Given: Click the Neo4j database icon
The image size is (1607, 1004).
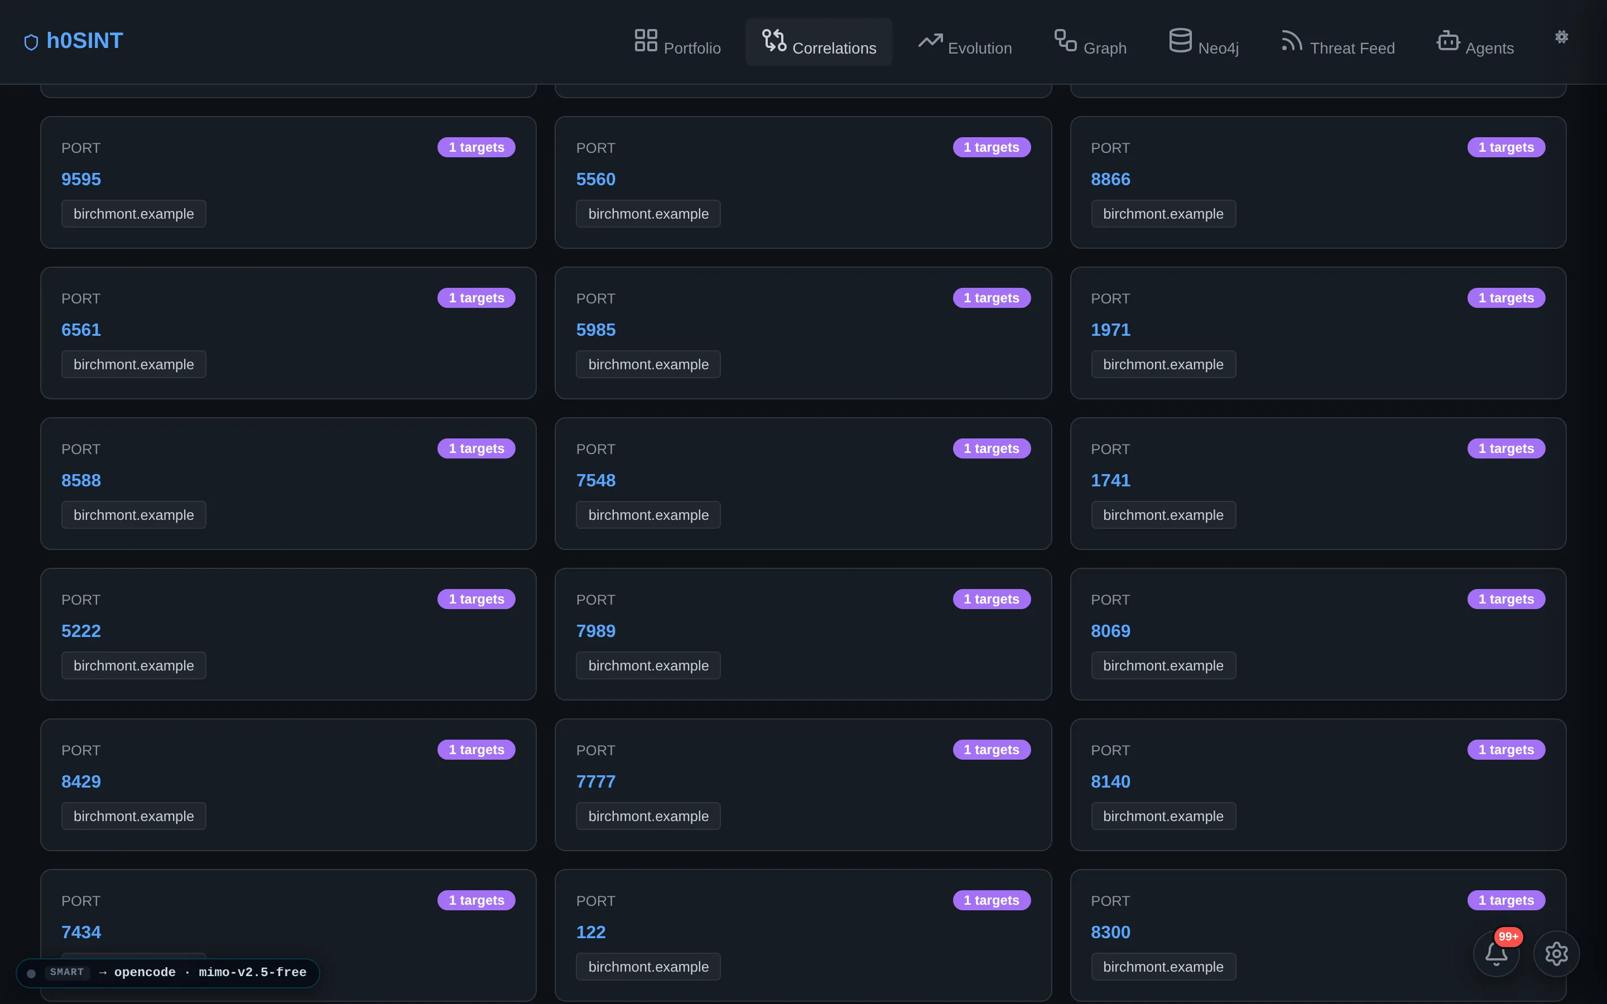Looking at the screenshot, I should pos(1180,40).
